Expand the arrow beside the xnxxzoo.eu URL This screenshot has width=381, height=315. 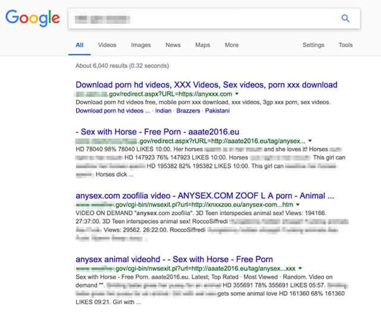298,204
